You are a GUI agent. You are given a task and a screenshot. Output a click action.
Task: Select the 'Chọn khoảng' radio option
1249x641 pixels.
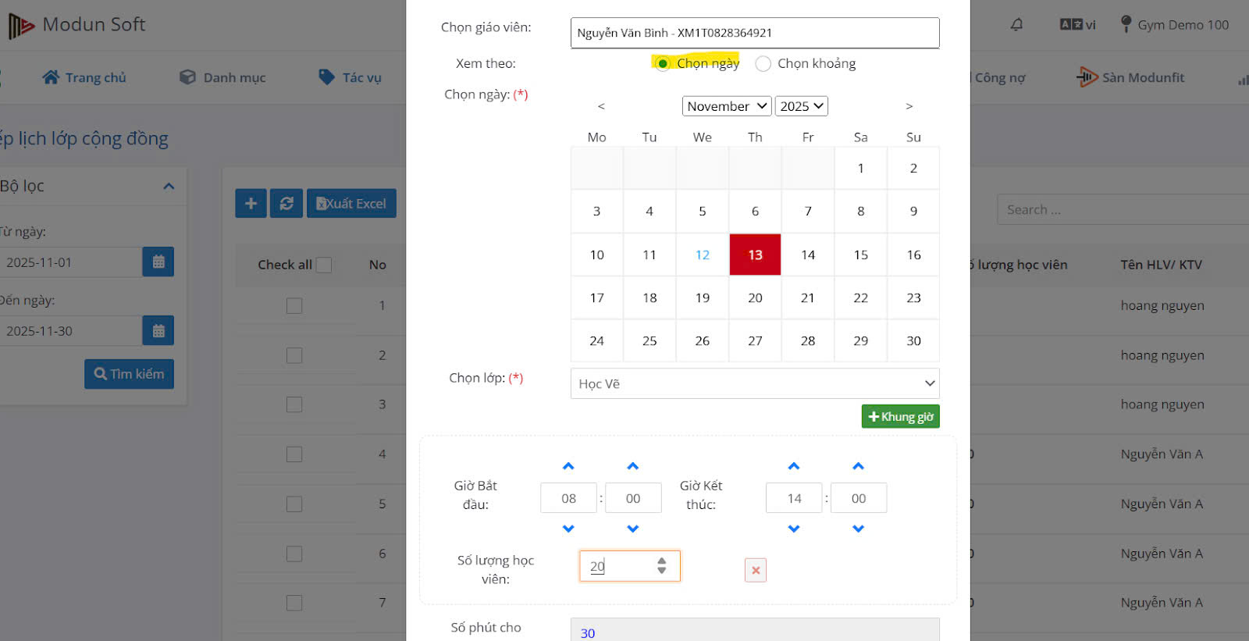point(763,64)
